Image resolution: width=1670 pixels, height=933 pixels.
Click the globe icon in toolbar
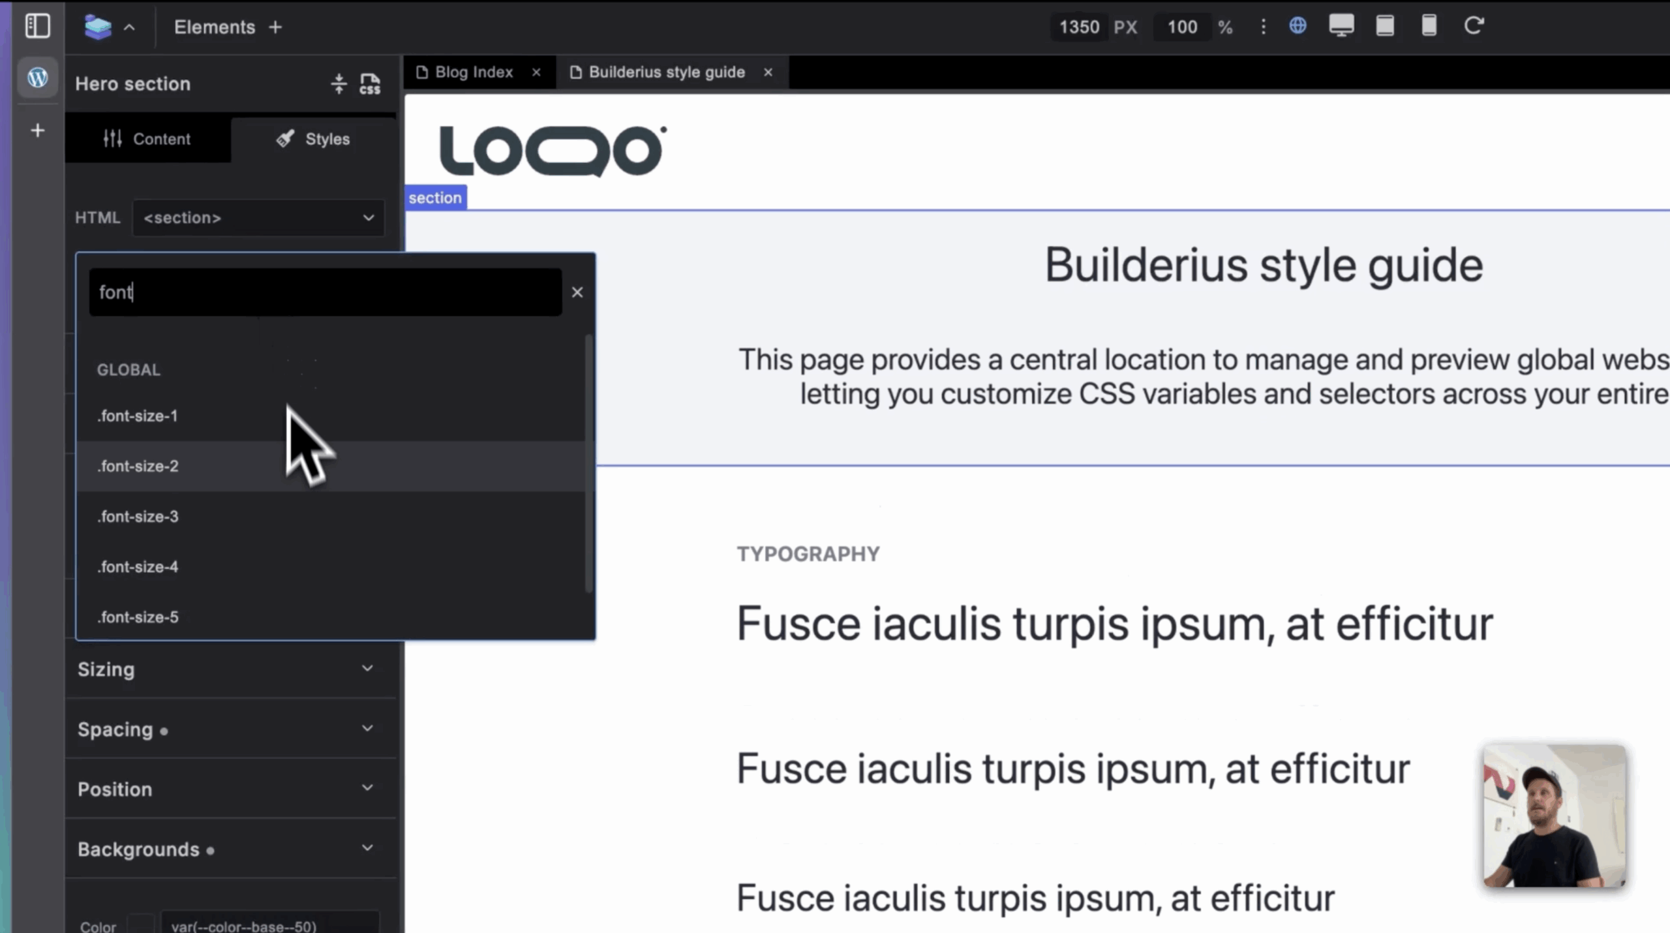click(1298, 26)
